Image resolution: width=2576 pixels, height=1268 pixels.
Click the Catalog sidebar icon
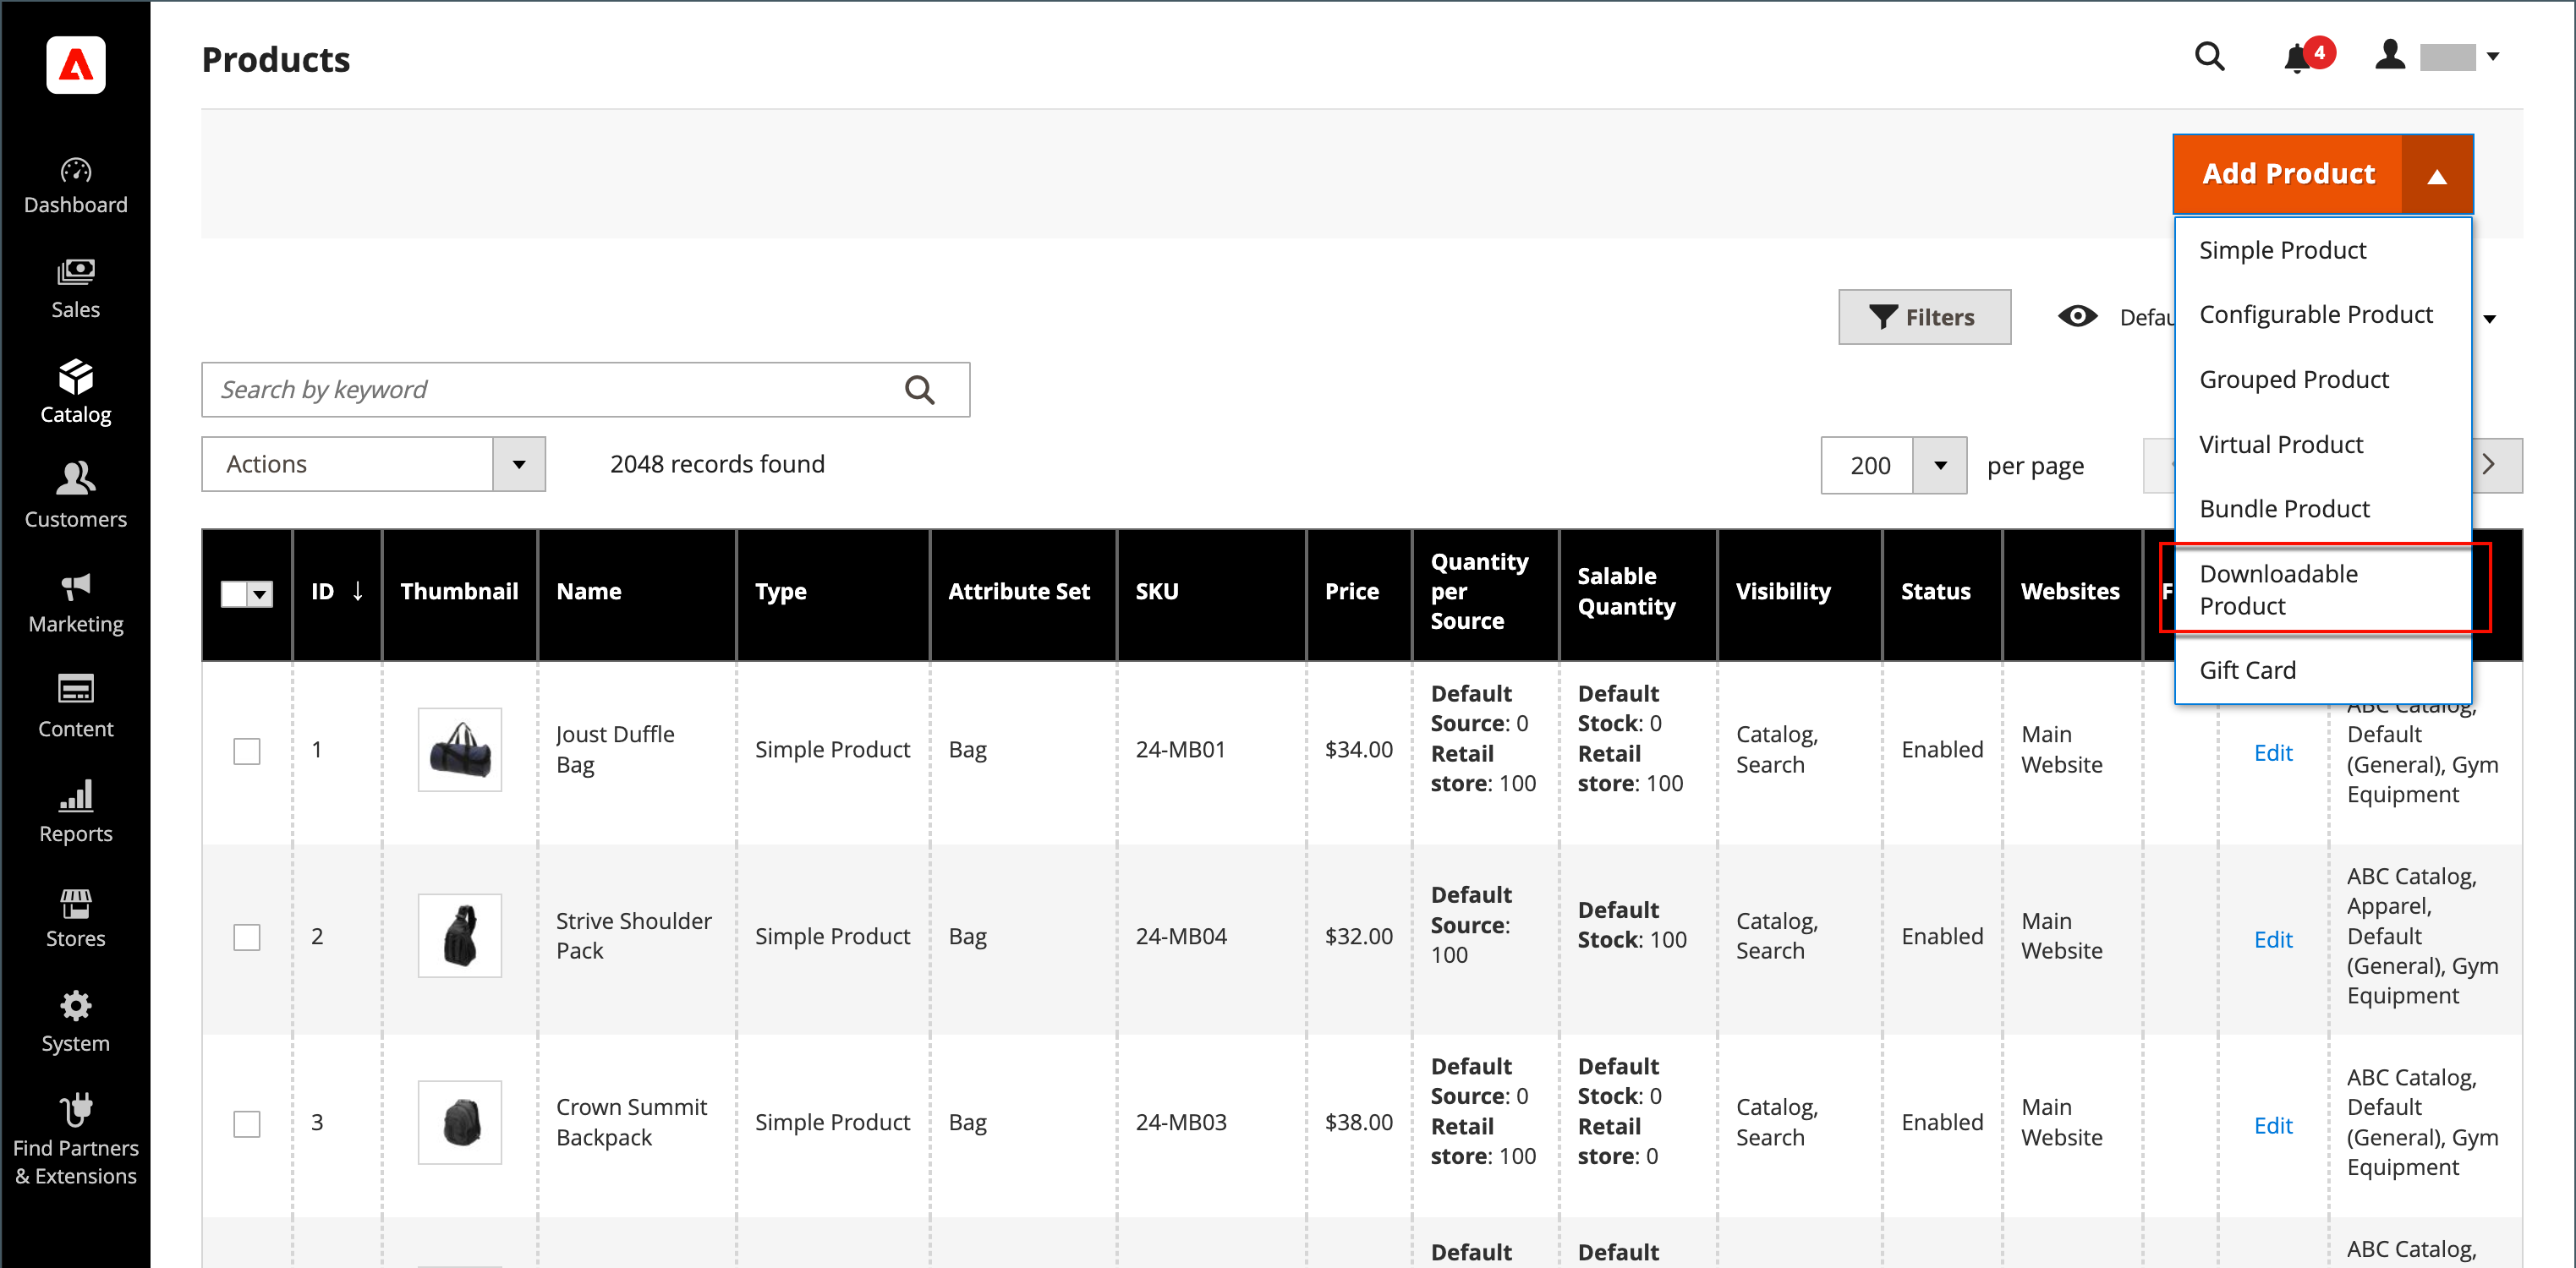pos(75,392)
